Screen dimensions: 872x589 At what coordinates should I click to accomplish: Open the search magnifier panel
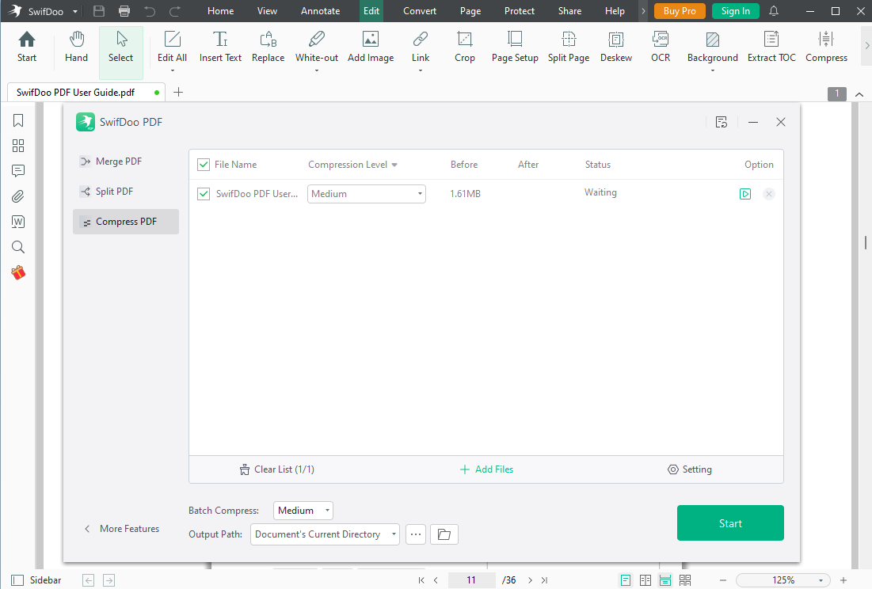[18, 247]
